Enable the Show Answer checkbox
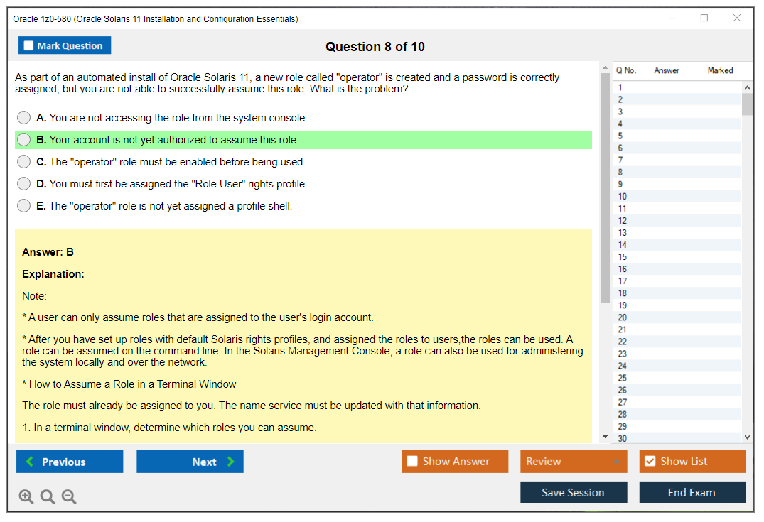Viewport: 764px width, 522px height. point(412,462)
